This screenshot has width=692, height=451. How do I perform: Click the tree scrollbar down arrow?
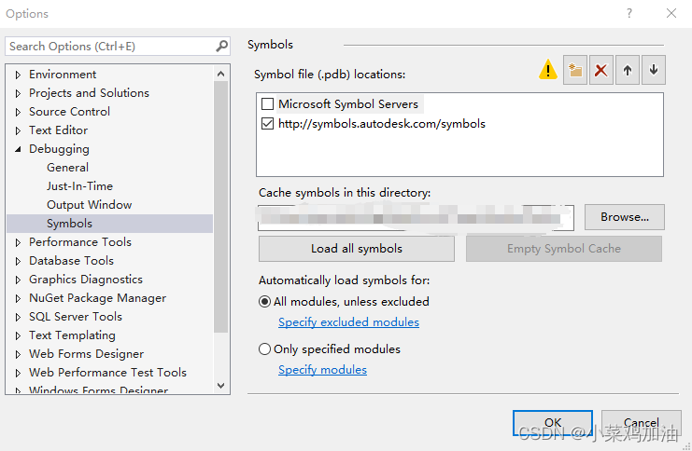pos(221,386)
